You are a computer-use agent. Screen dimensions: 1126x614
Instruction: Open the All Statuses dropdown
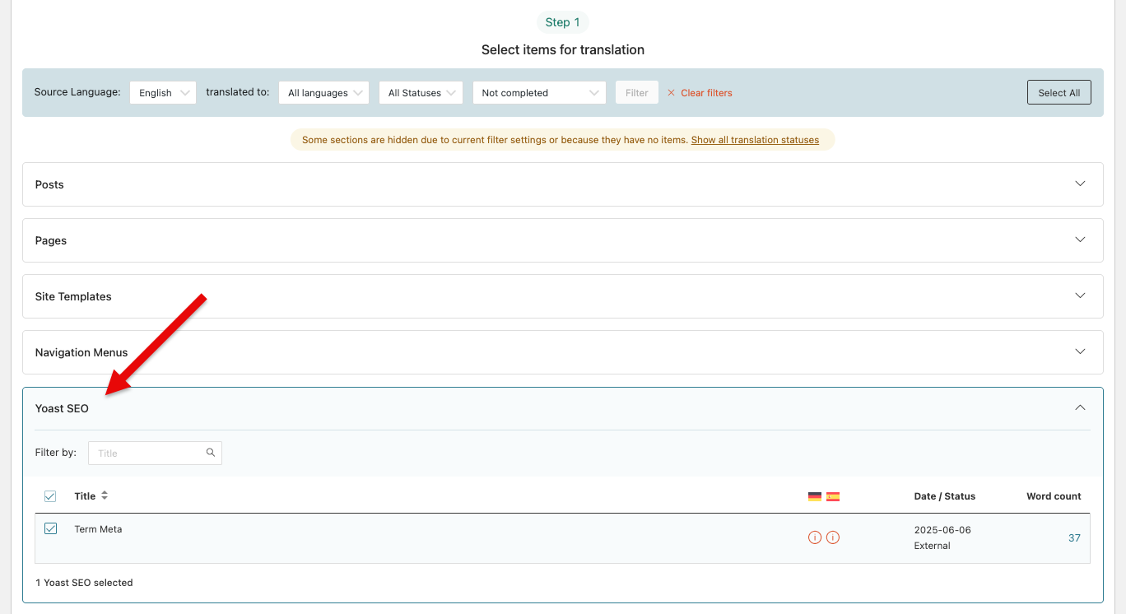(421, 92)
